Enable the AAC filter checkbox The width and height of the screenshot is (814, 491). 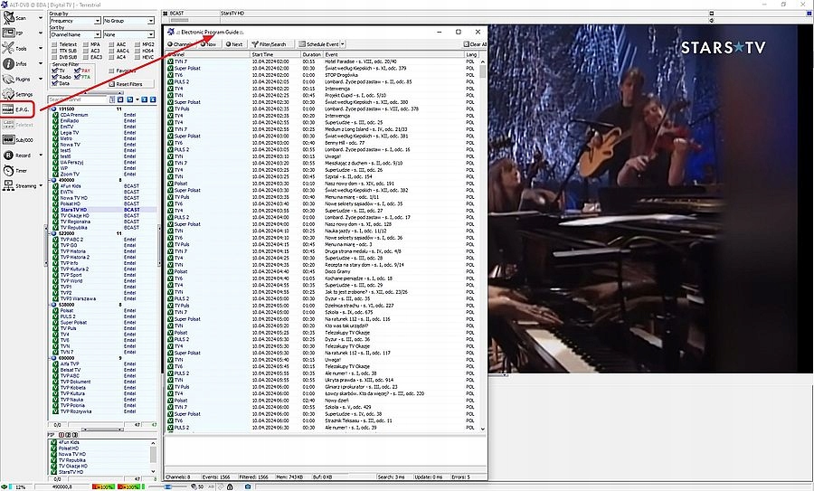point(111,44)
